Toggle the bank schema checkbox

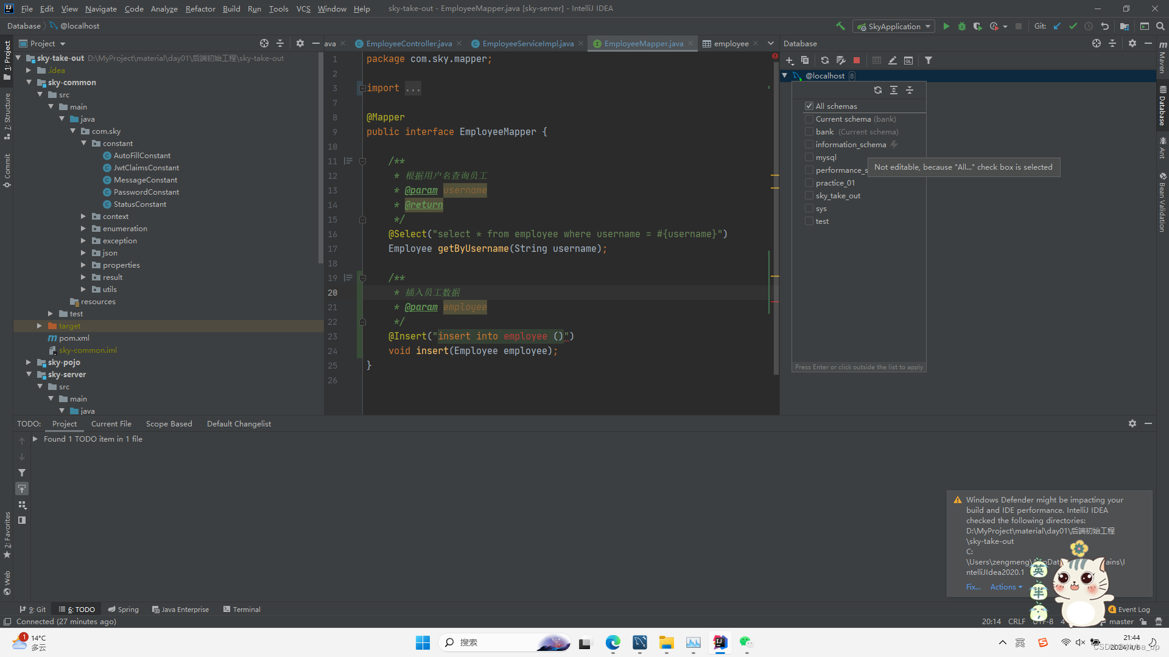click(809, 132)
